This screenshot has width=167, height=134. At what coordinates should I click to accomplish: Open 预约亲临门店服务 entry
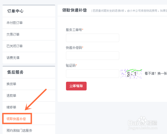coord(19,130)
